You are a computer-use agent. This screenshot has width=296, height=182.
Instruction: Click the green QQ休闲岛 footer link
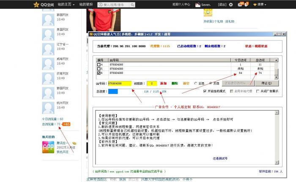(129, 171)
